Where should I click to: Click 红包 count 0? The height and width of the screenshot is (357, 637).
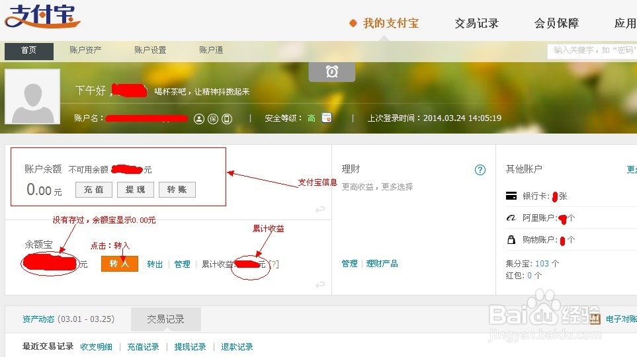point(529,276)
